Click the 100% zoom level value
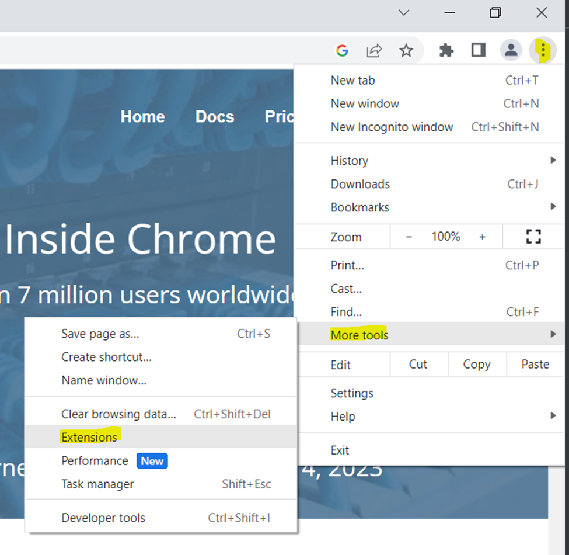Image resolution: width=569 pixels, height=555 pixels. pos(446,237)
